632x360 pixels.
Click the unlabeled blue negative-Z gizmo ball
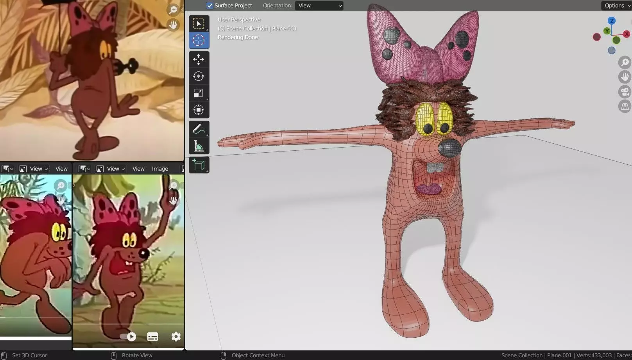(612, 50)
